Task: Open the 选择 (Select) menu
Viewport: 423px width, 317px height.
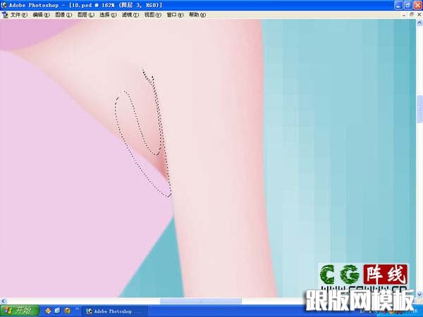Action: point(108,14)
